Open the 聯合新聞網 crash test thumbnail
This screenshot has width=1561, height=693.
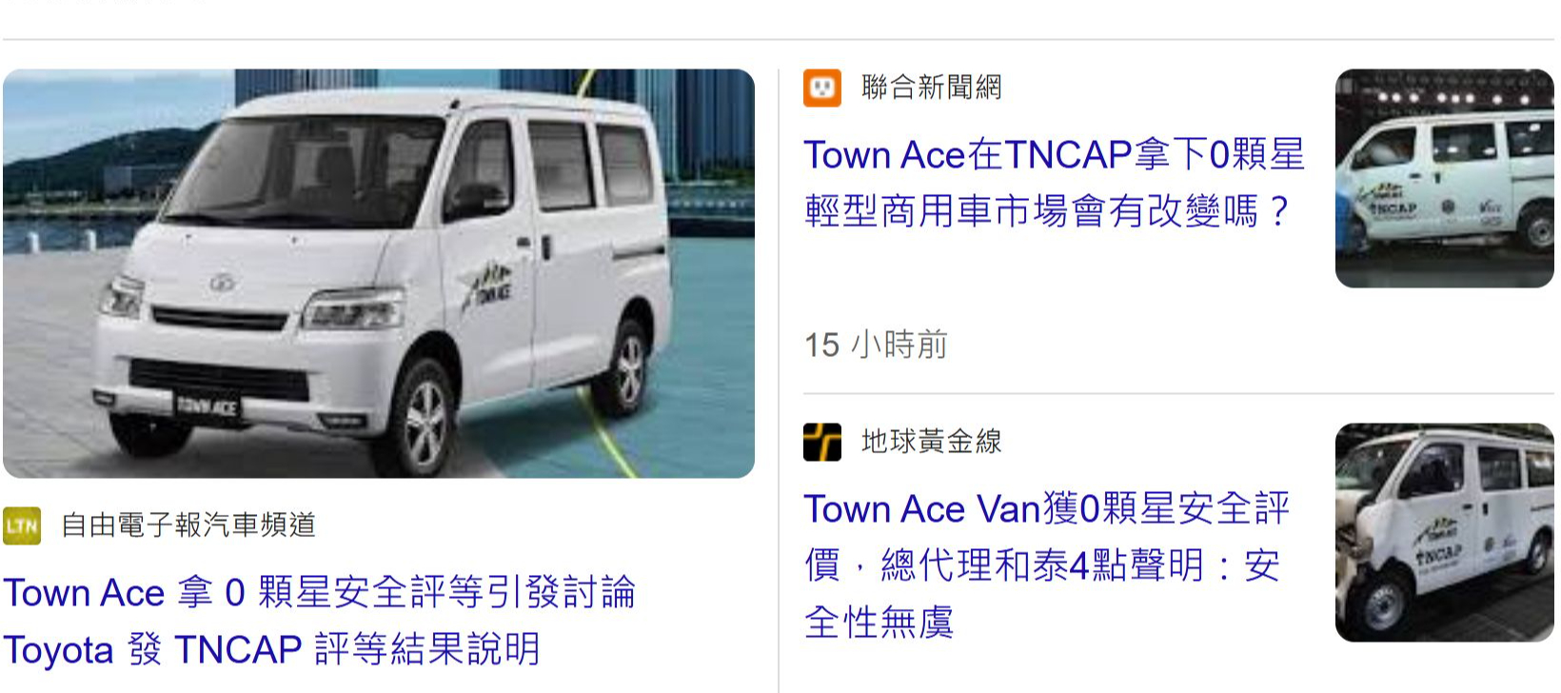point(1445,178)
